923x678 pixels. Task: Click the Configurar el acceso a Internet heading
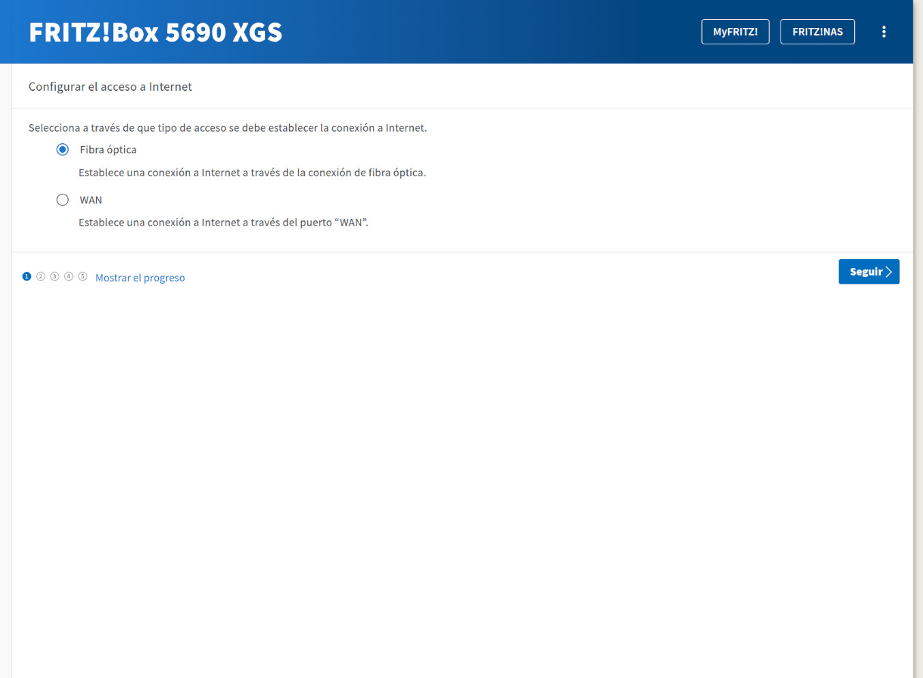pyautogui.click(x=110, y=87)
